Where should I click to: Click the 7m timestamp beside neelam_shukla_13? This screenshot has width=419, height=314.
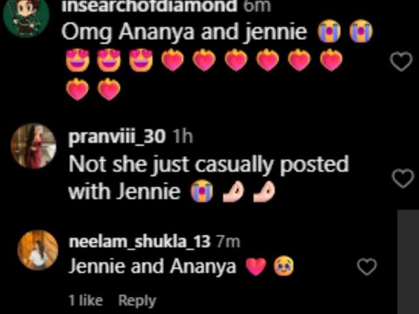tap(228, 242)
